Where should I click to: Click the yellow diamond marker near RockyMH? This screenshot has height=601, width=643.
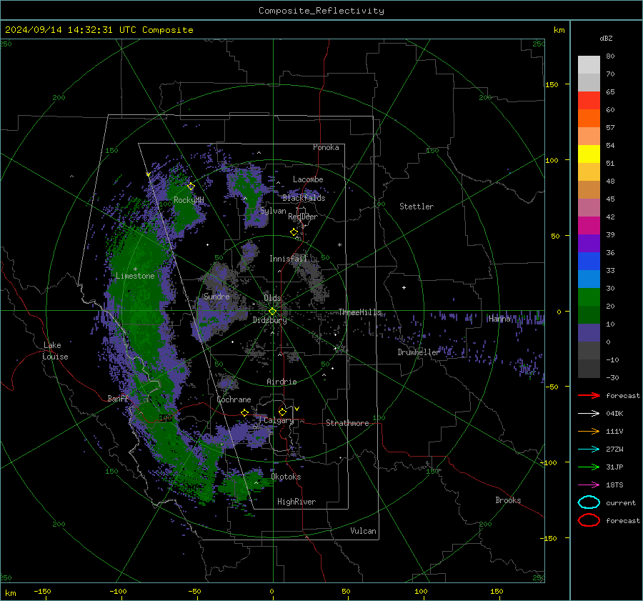[191, 187]
